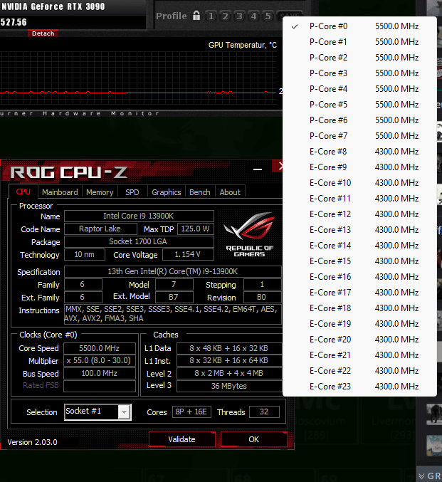Select P-Core #0 in the core list

point(359,26)
